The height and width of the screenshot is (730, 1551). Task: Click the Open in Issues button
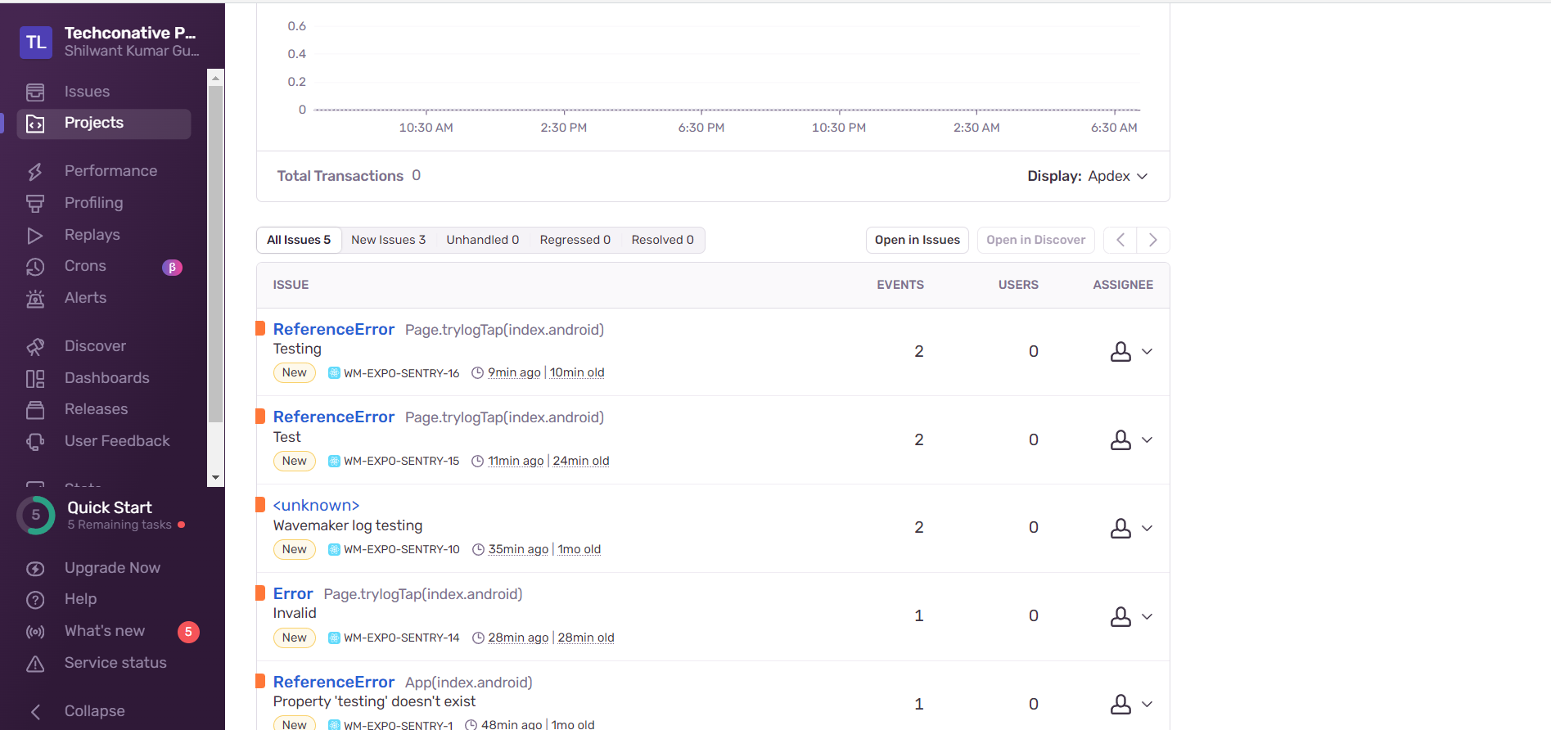917,240
